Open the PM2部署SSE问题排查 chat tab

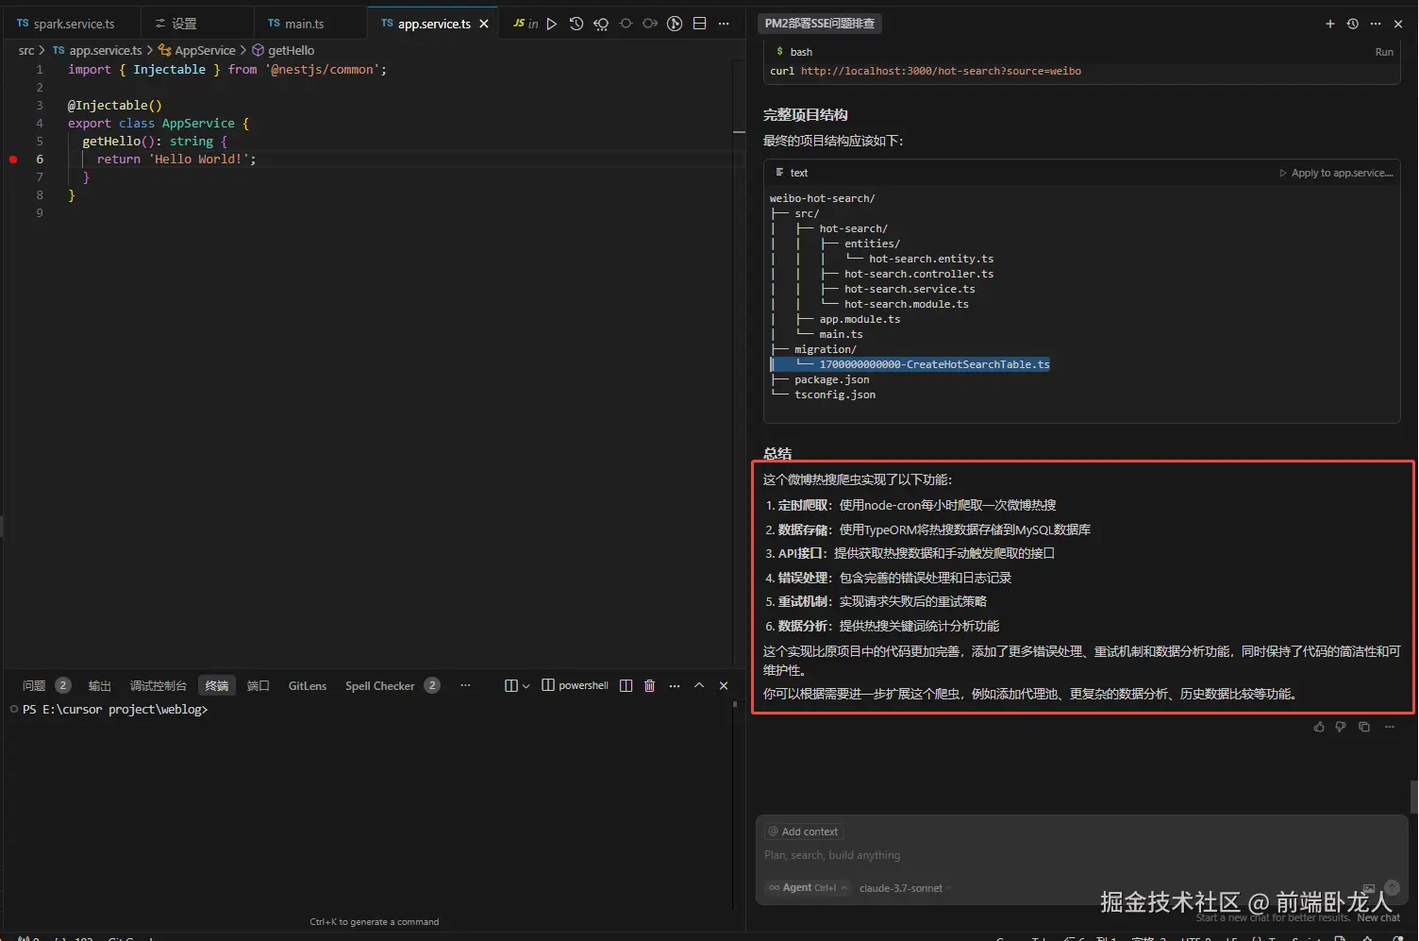point(820,24)
